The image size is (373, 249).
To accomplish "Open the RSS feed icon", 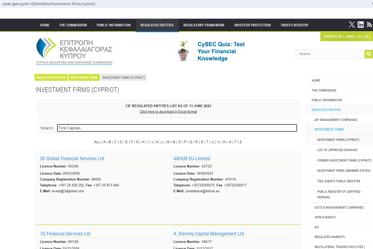I will click(x=369, y=25).
